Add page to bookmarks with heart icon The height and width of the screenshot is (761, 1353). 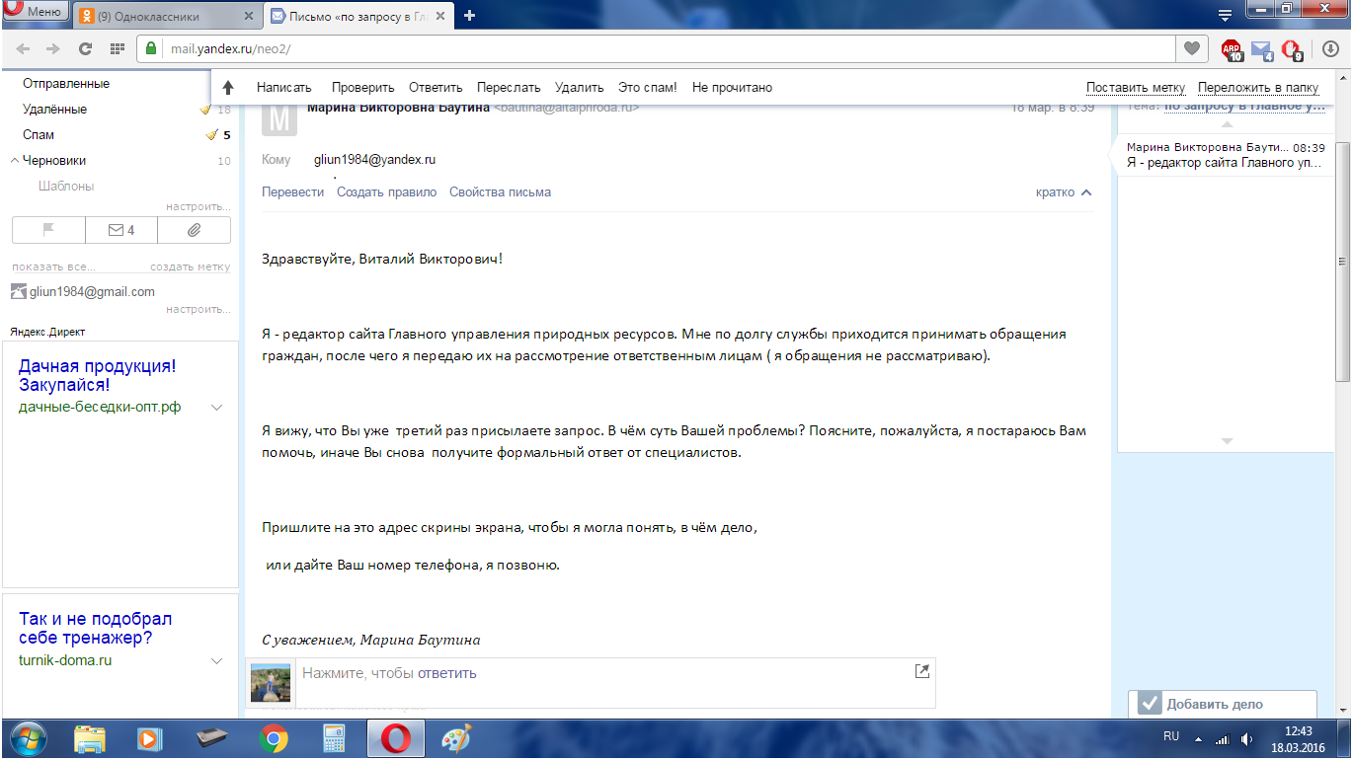coord(1192,48)
